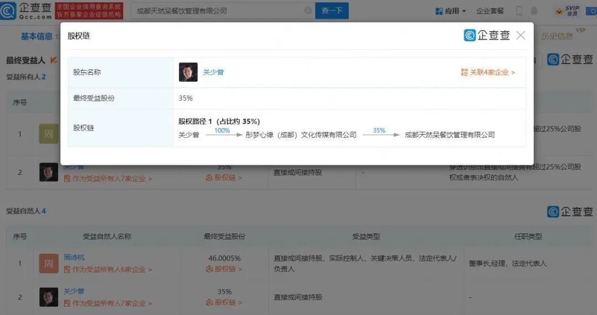Open the 应用 dropdown menu
Viewport: 597px width, 315px height.
tap(451, 11)
